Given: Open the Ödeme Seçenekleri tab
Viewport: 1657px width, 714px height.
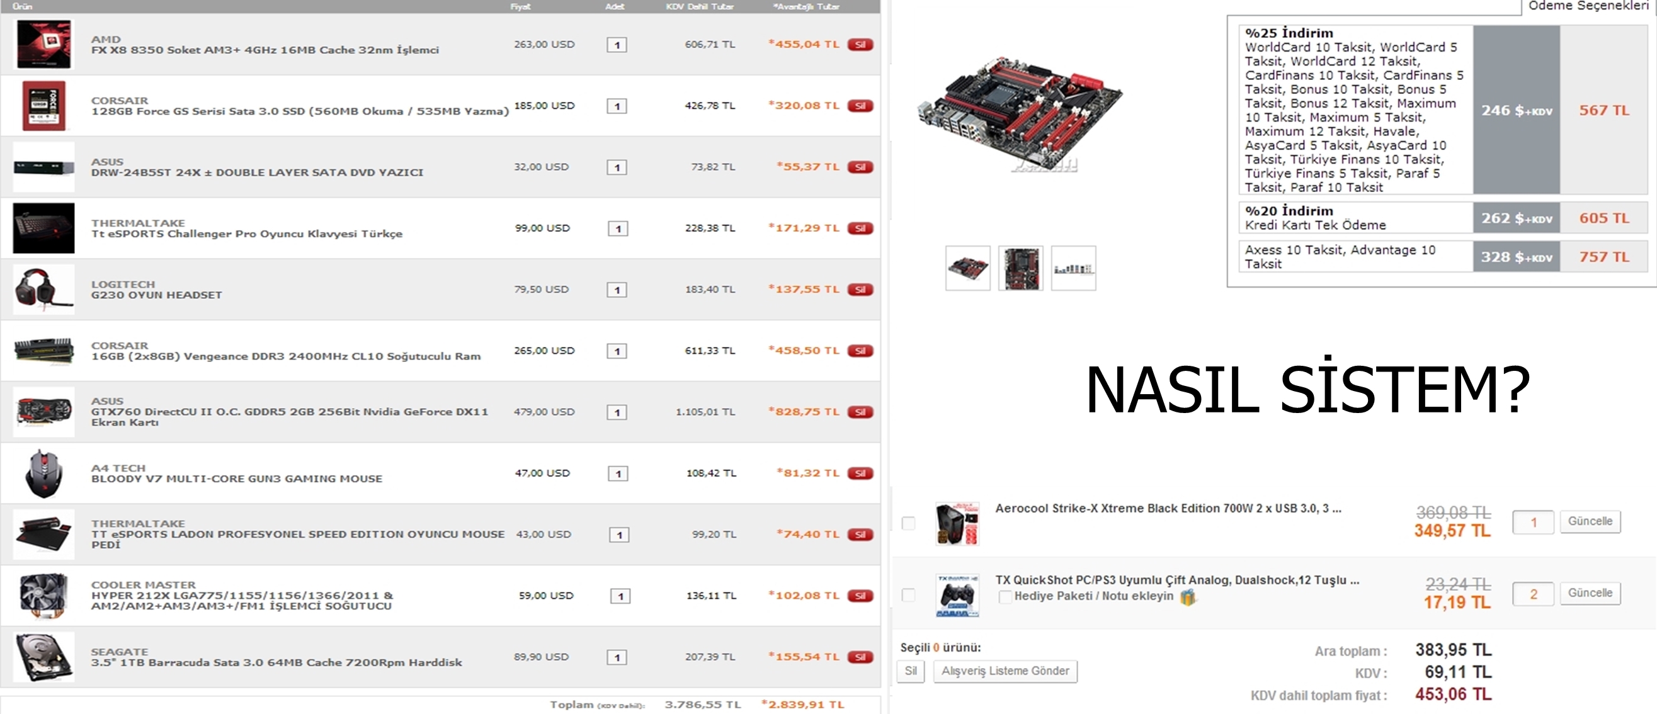Looking at the screenshot, I should tap(1589, 6).
